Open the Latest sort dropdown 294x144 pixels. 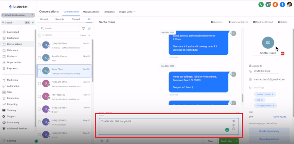85,35
